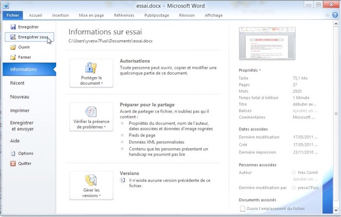Open Protéger le document dropdown
Screen dimensions: 341x217
coord(91,73)
